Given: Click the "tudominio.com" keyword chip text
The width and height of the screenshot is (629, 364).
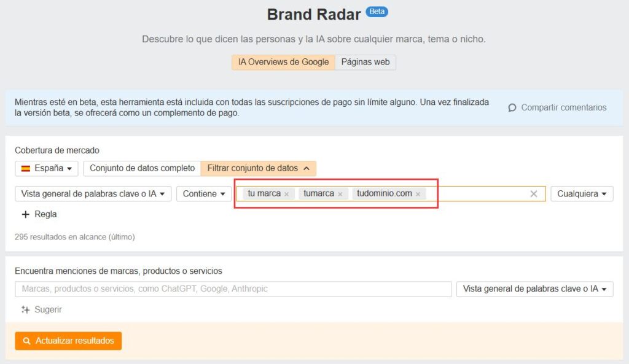Looking at the screenshot, I should coord(385,193).
